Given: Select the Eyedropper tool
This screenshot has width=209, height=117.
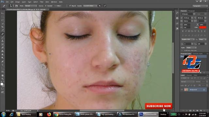Looking at the screenshot, I should (2, 31).
